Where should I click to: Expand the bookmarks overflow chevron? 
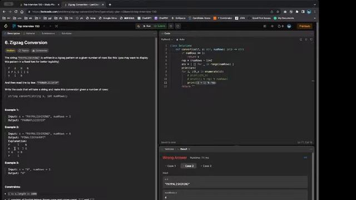click(x=315, y=18)
